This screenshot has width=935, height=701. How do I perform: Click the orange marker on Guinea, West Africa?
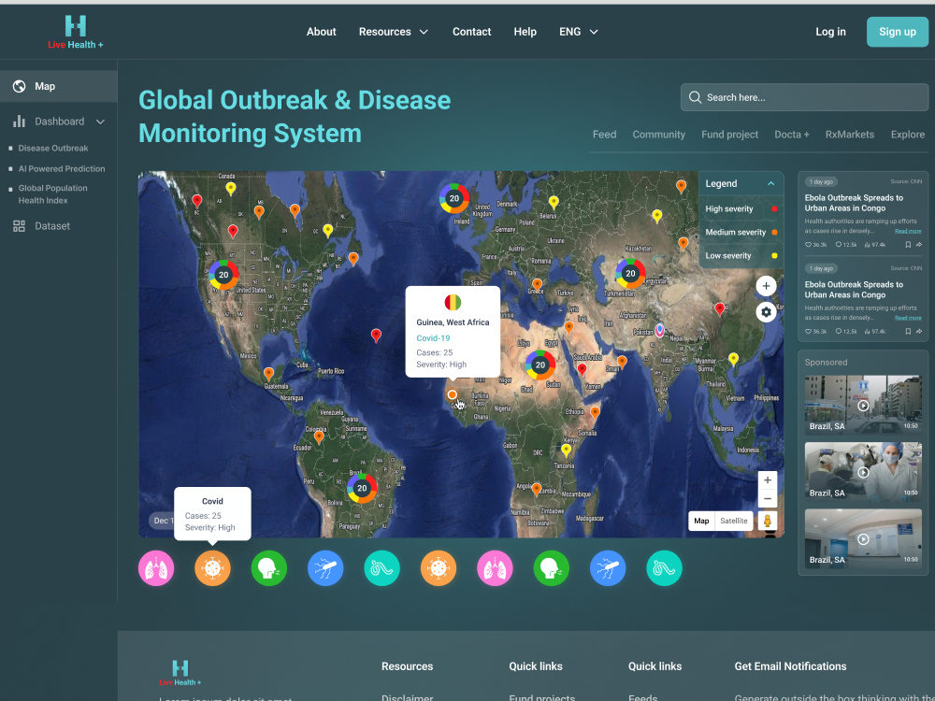pos(452,394)
